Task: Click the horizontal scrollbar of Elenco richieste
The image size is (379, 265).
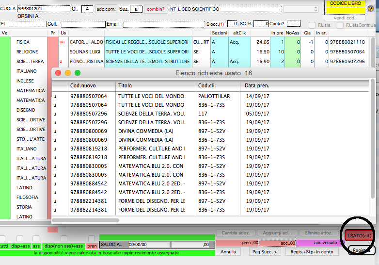Action: tap(86, 220)
